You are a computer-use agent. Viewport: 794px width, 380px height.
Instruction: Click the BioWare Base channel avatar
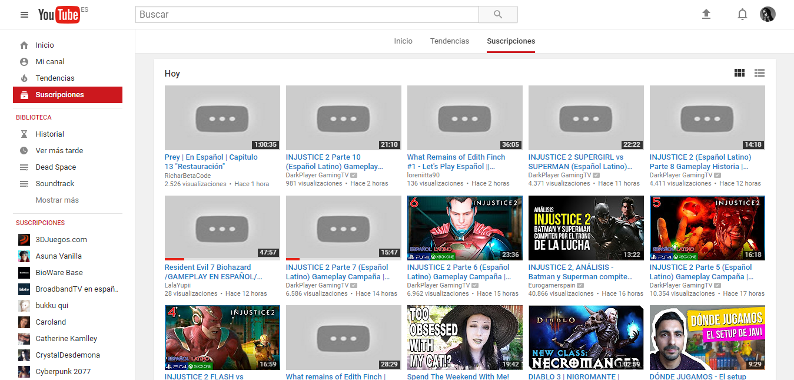(24, 273)
